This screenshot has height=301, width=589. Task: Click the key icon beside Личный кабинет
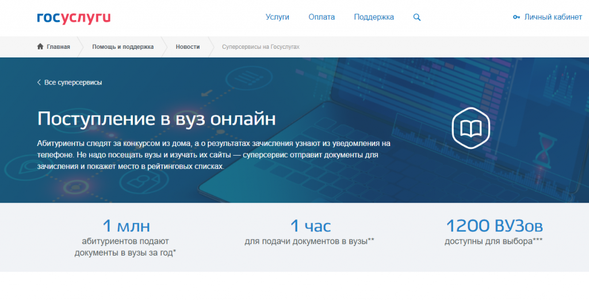tap(516, 17)
